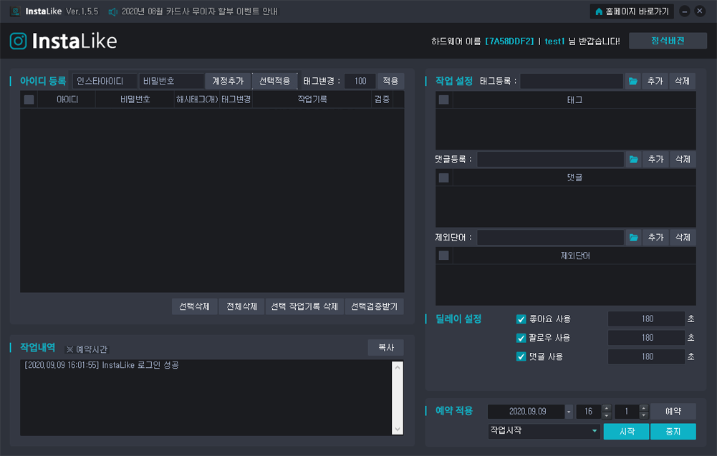The height and width of the screenshot is (456, 717).
Task: Click the 댓글 delay field showing 180
Action: 647,356
